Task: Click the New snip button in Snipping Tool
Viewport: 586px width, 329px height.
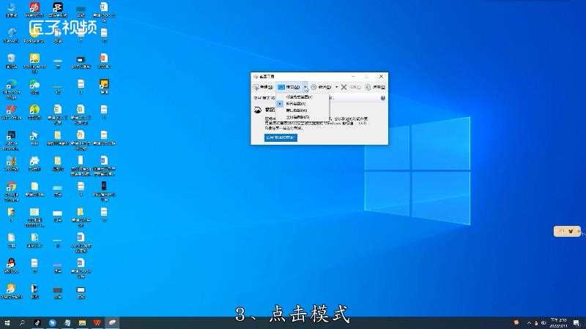Action: point(263,87)
